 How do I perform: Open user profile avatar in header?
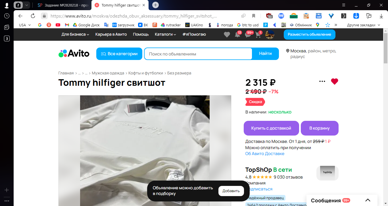[270, 35]
